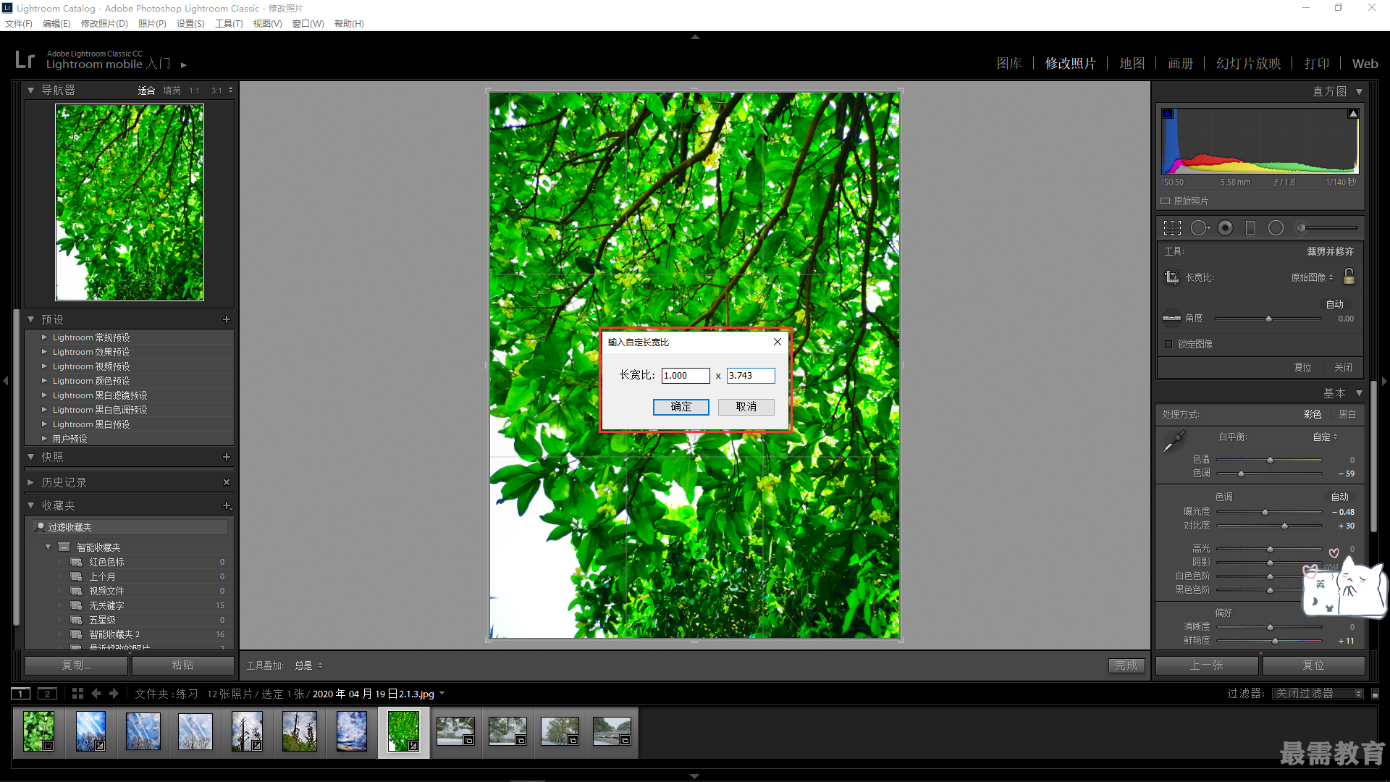Click the second window display button 2
This screenshot has height=782, width=1390.
pos(47,694)
